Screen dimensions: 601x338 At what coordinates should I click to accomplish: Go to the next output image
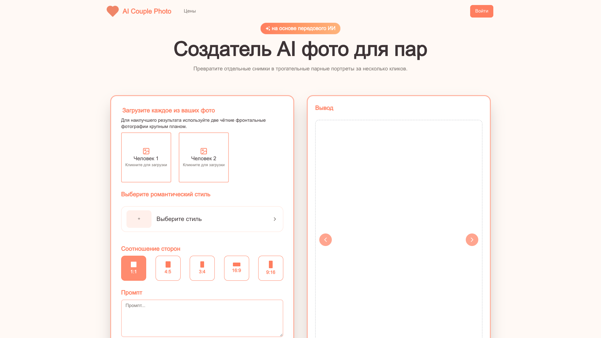(472, 240)
